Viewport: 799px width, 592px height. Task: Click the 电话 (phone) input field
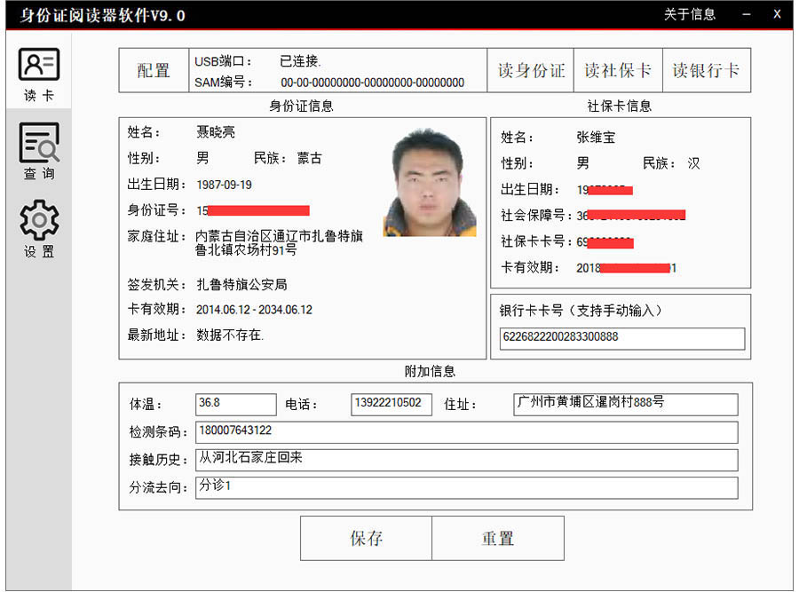[391, 404]
